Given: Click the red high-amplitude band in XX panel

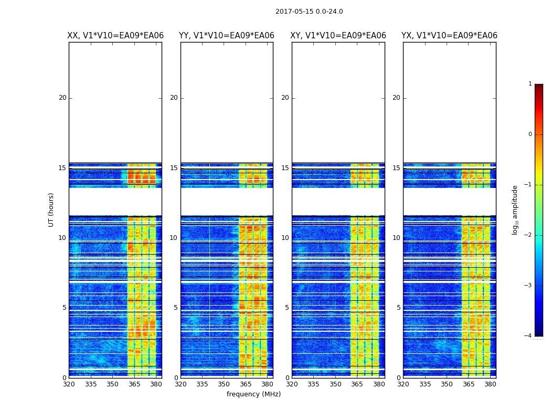Looking at the screenshot, I should tap(142, 176).
